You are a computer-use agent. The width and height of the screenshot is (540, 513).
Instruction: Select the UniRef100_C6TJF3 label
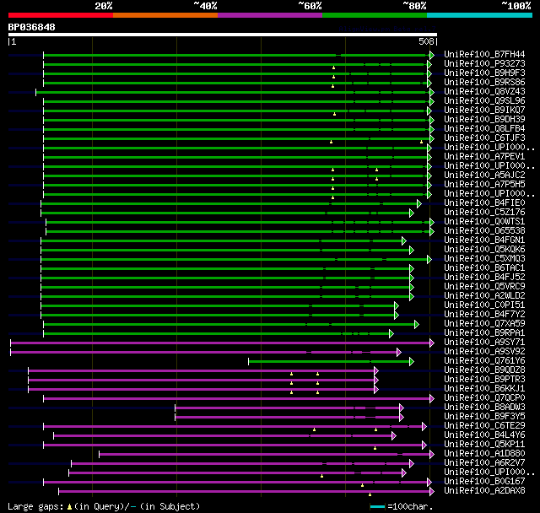click(x=484, y=138)
